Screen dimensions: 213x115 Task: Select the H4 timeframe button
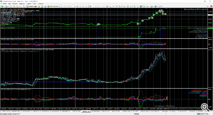(78, 6)
